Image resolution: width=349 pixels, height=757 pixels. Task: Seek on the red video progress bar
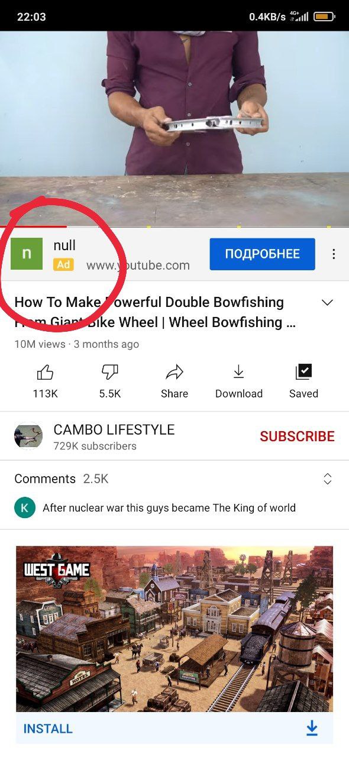coord(174,227)
